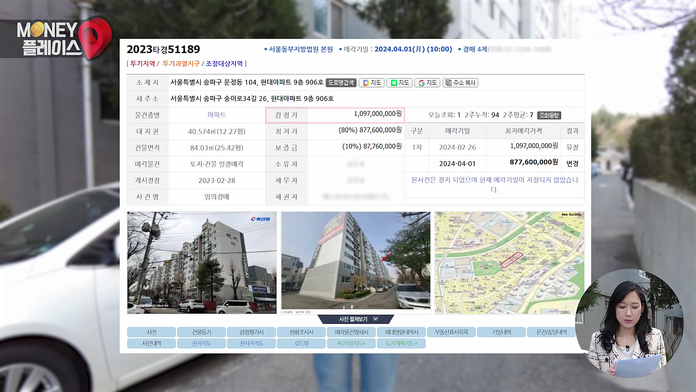Open the 전자지적도 tab
Screen dimensions: 696x392
click(251, 344)
